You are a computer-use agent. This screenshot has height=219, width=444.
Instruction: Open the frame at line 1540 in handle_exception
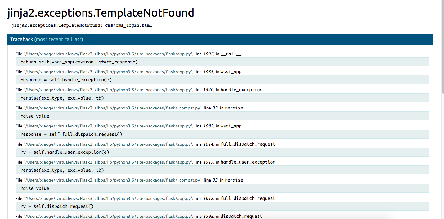pos(139,90)
